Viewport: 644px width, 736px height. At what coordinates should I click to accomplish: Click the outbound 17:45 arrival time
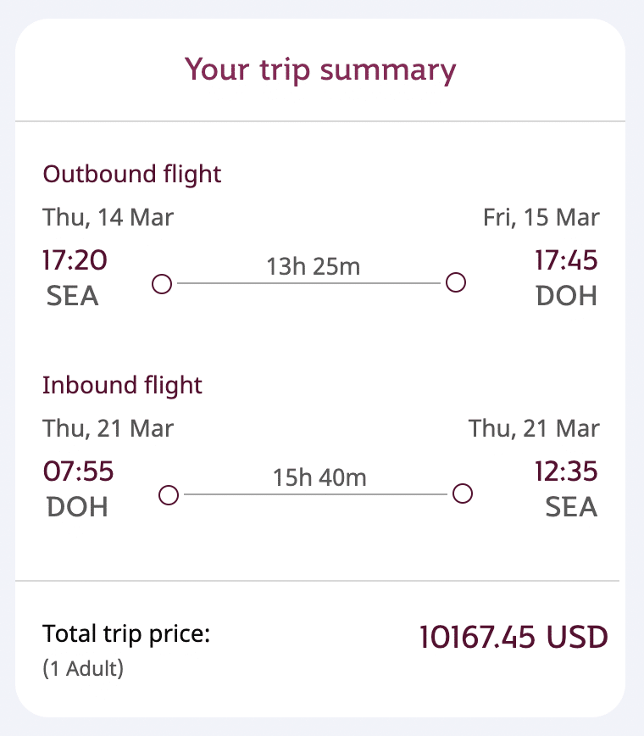566,260
